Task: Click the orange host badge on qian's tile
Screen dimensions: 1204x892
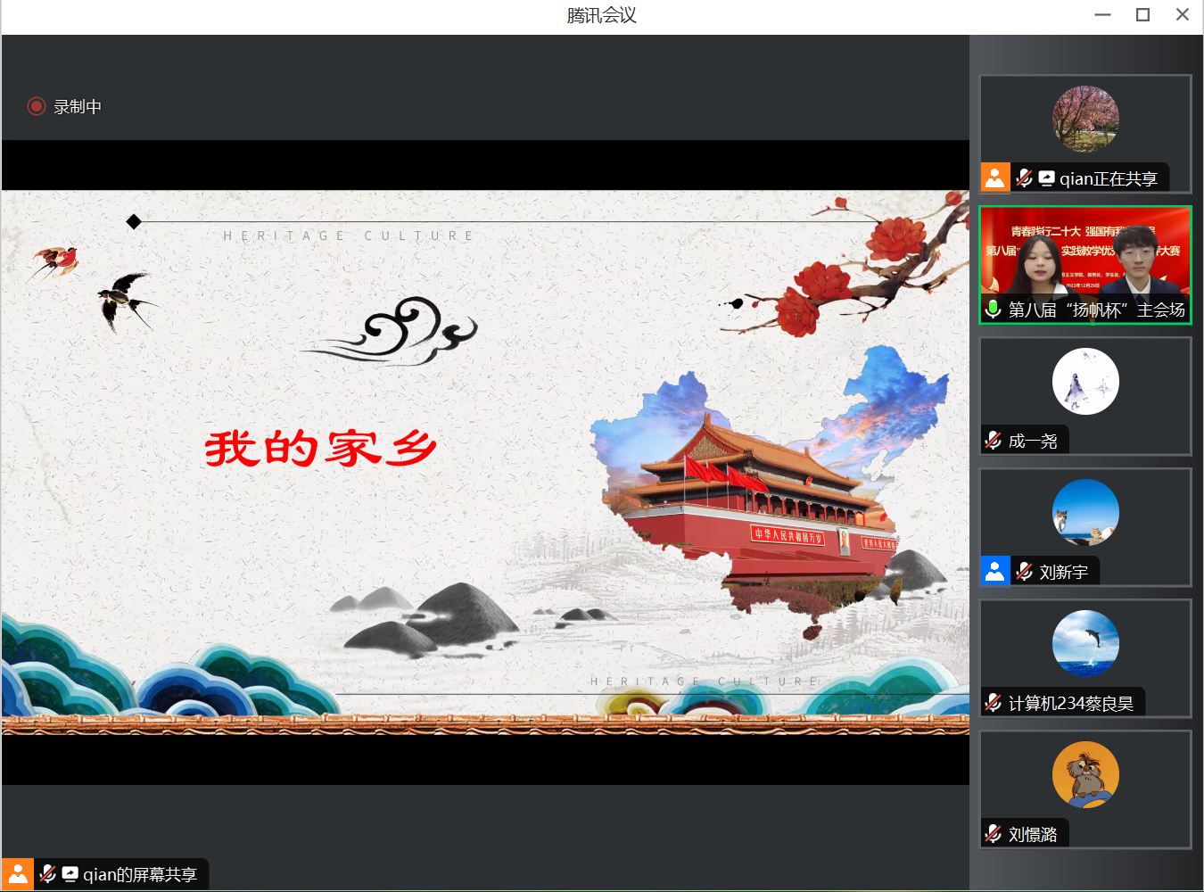Action: pos(994,177)
